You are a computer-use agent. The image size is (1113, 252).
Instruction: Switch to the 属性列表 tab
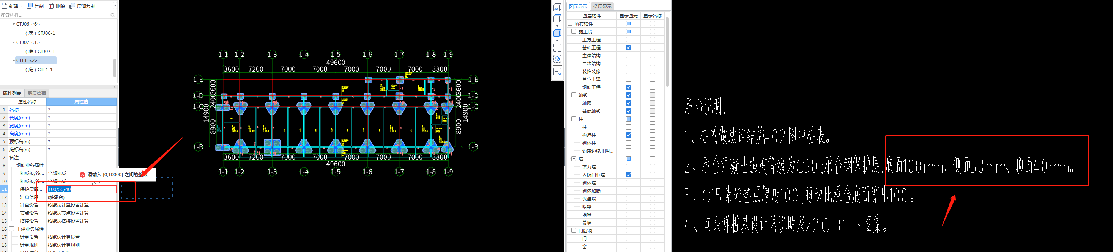(12, 93)
